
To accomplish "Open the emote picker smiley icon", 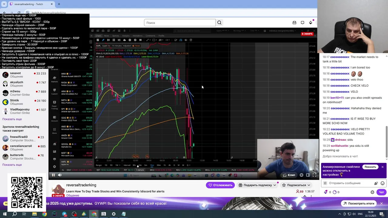I will point(383,183).
